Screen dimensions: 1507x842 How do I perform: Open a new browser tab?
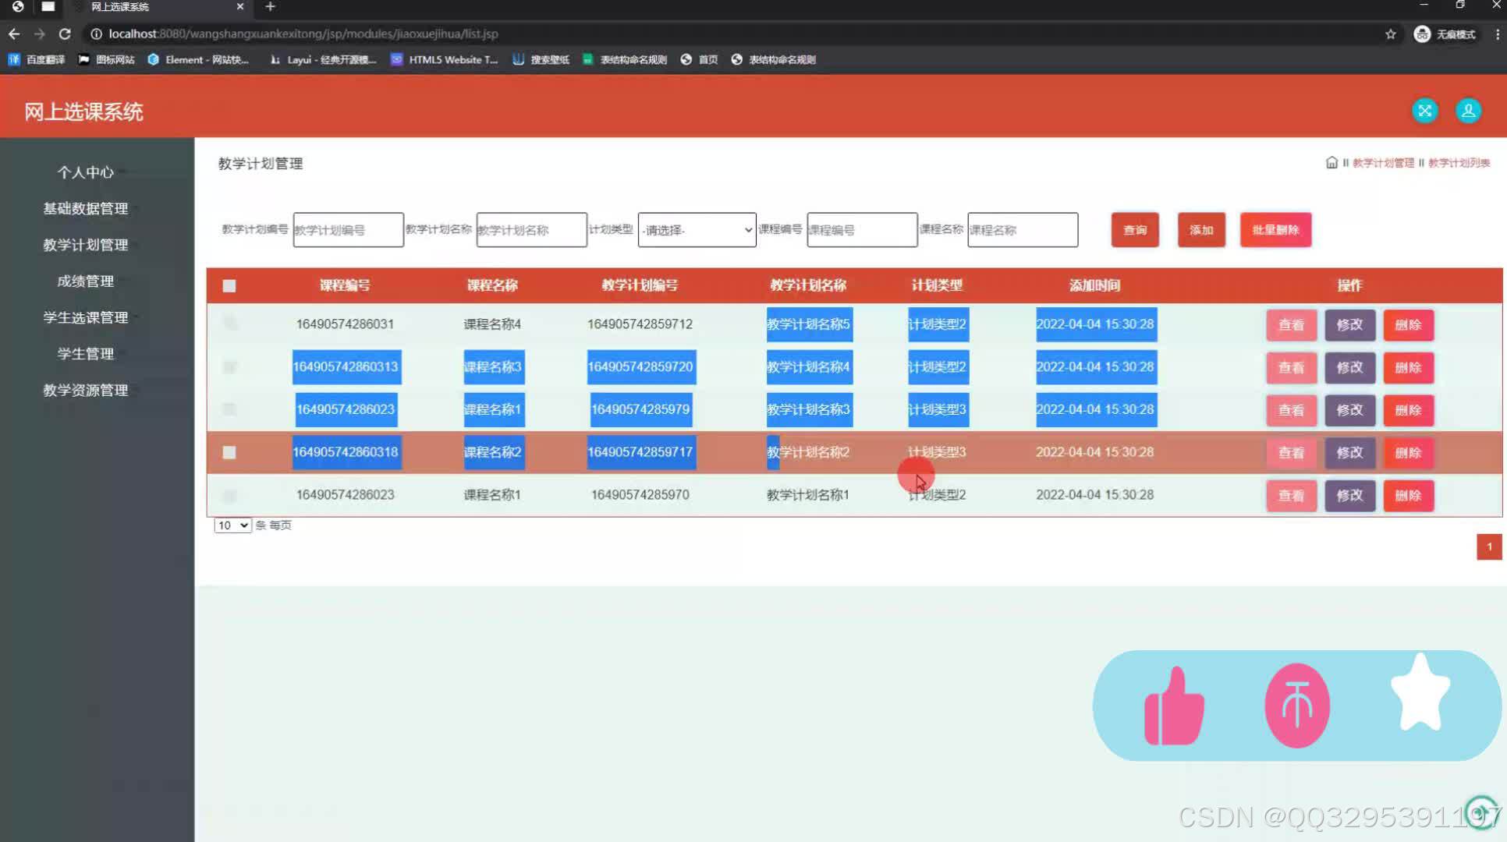(270, 7)
